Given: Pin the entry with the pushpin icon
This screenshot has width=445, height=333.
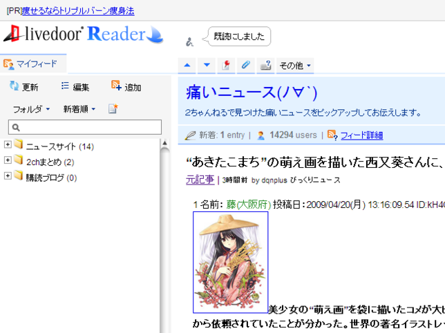Looking at the screenshot, I should [226, 65].
